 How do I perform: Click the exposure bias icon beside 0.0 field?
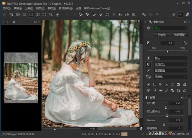coord(148,43)
